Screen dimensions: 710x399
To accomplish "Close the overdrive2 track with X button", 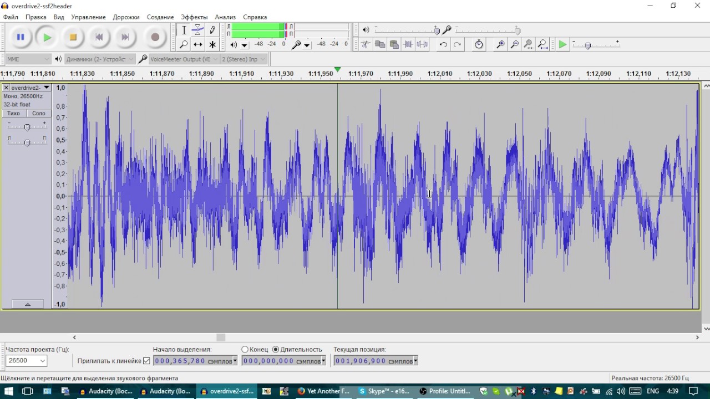I will click(6, 88).
